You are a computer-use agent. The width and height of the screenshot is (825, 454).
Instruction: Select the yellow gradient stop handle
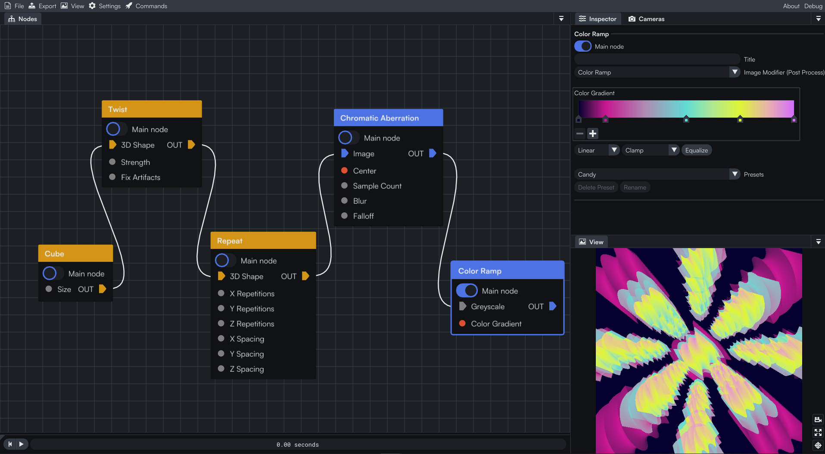[x=740, y=119]
